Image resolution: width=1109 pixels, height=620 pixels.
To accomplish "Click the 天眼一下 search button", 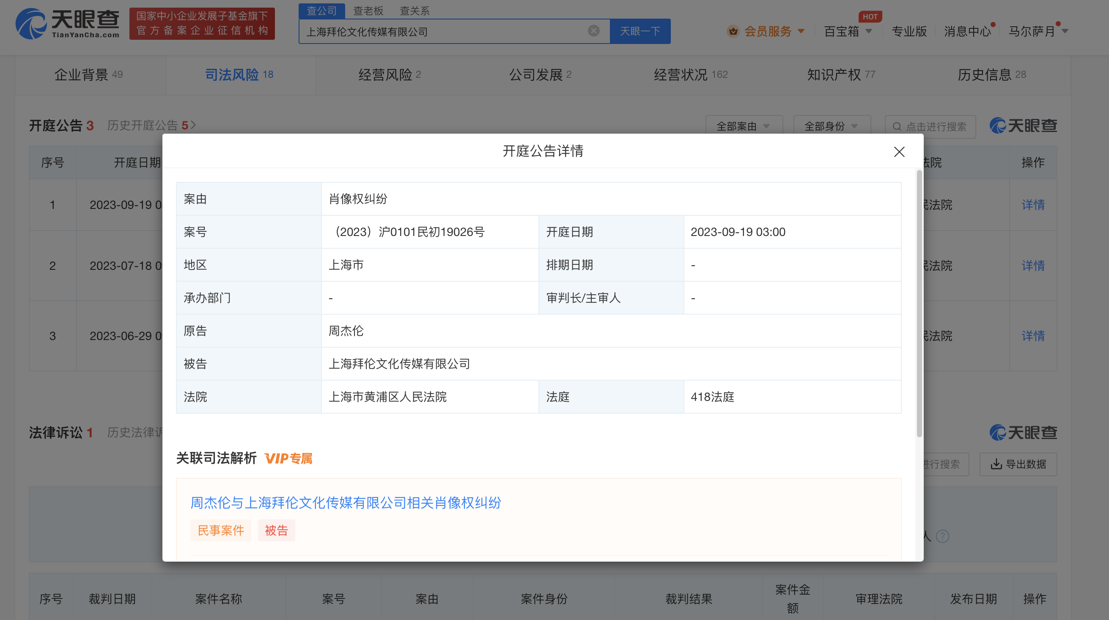I will point(640,31).
